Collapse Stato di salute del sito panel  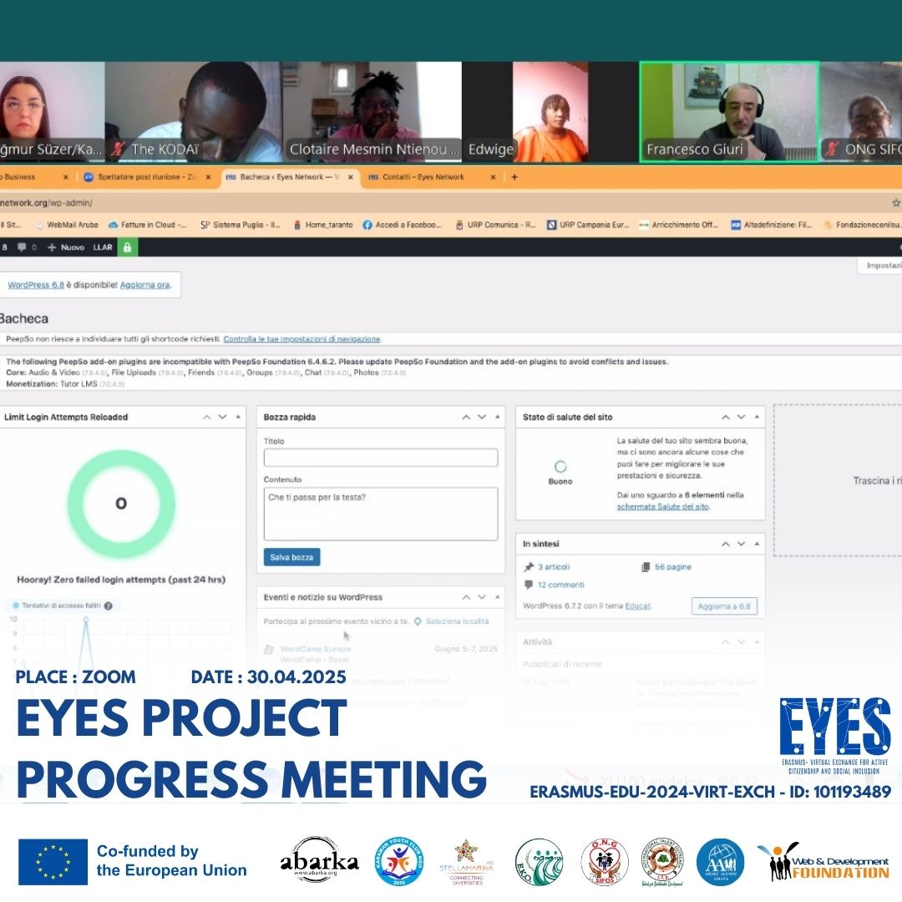click(757, 417)
